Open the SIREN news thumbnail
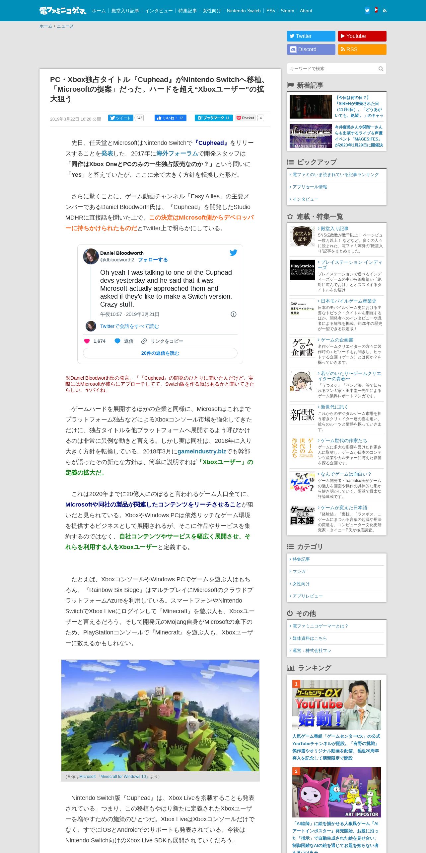The image size is (426, 853). (x=311, y=107)
